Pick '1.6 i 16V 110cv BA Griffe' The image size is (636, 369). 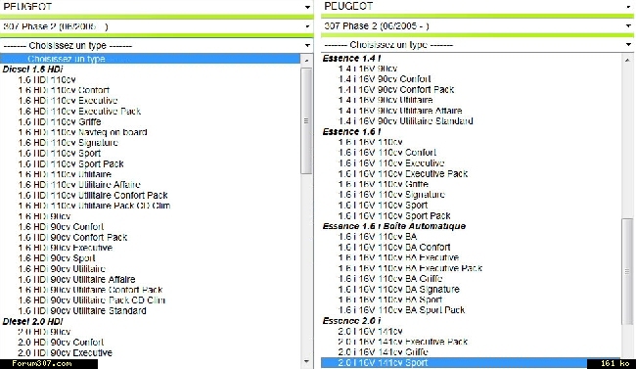coord(390,279)
